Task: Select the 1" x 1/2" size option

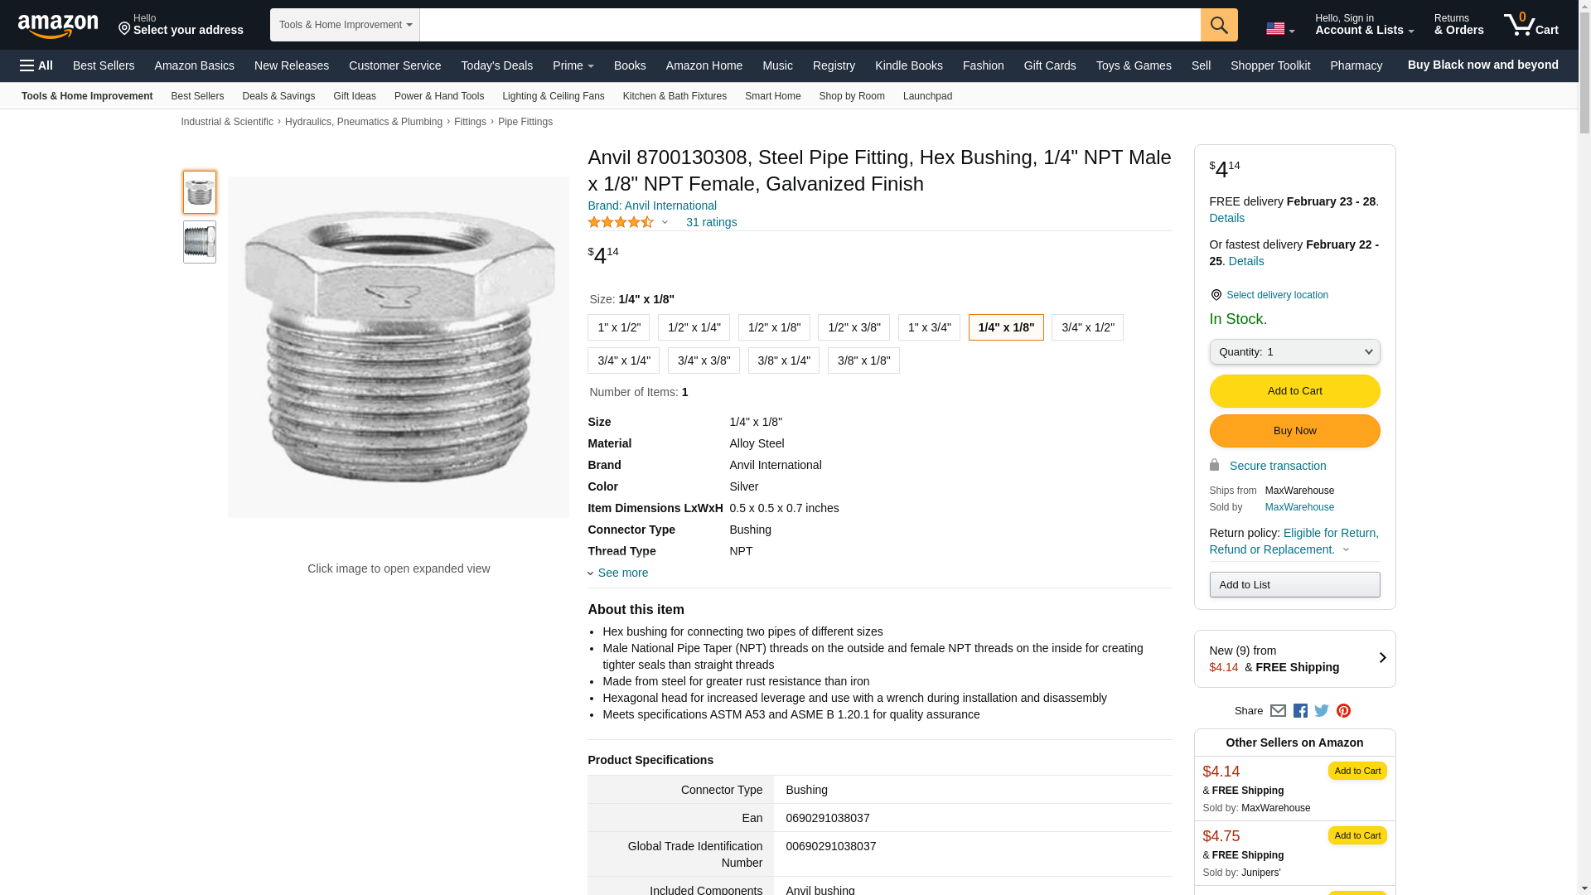Action: coord(618,327)
